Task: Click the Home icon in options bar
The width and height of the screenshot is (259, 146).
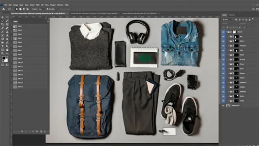Action: pos(3,9)
